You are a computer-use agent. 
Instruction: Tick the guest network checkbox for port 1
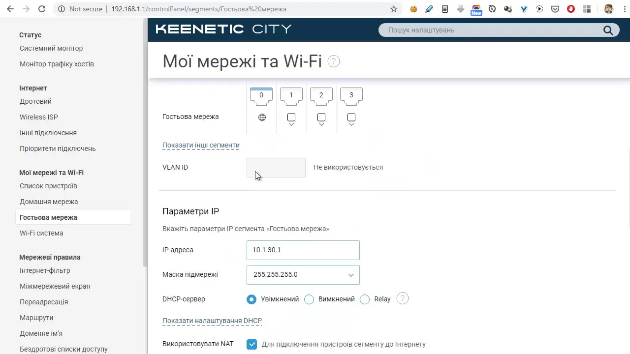[x=291, y=118]
